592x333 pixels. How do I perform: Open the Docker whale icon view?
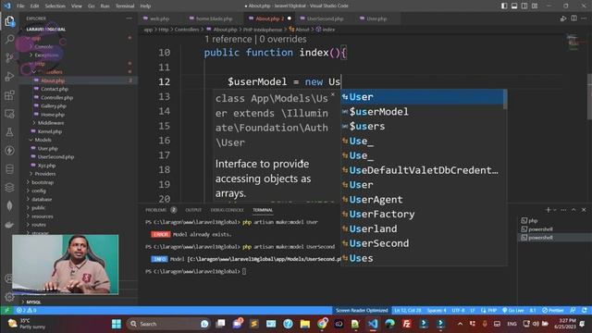(9, 225)
